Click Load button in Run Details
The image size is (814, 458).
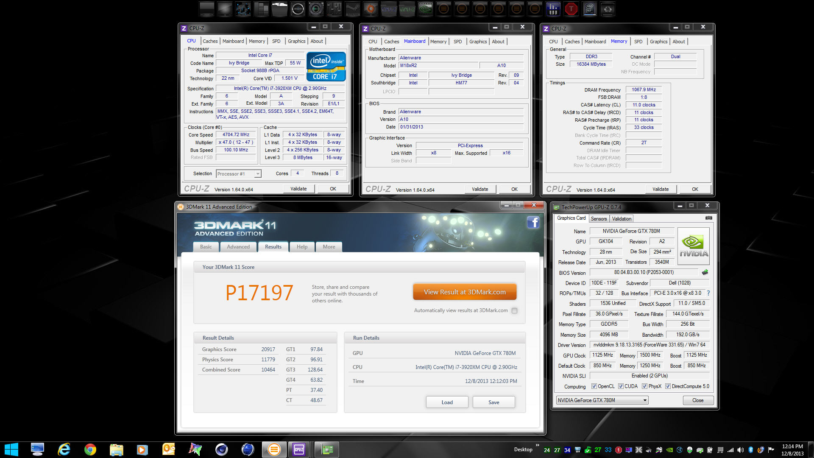click(447, 402)
